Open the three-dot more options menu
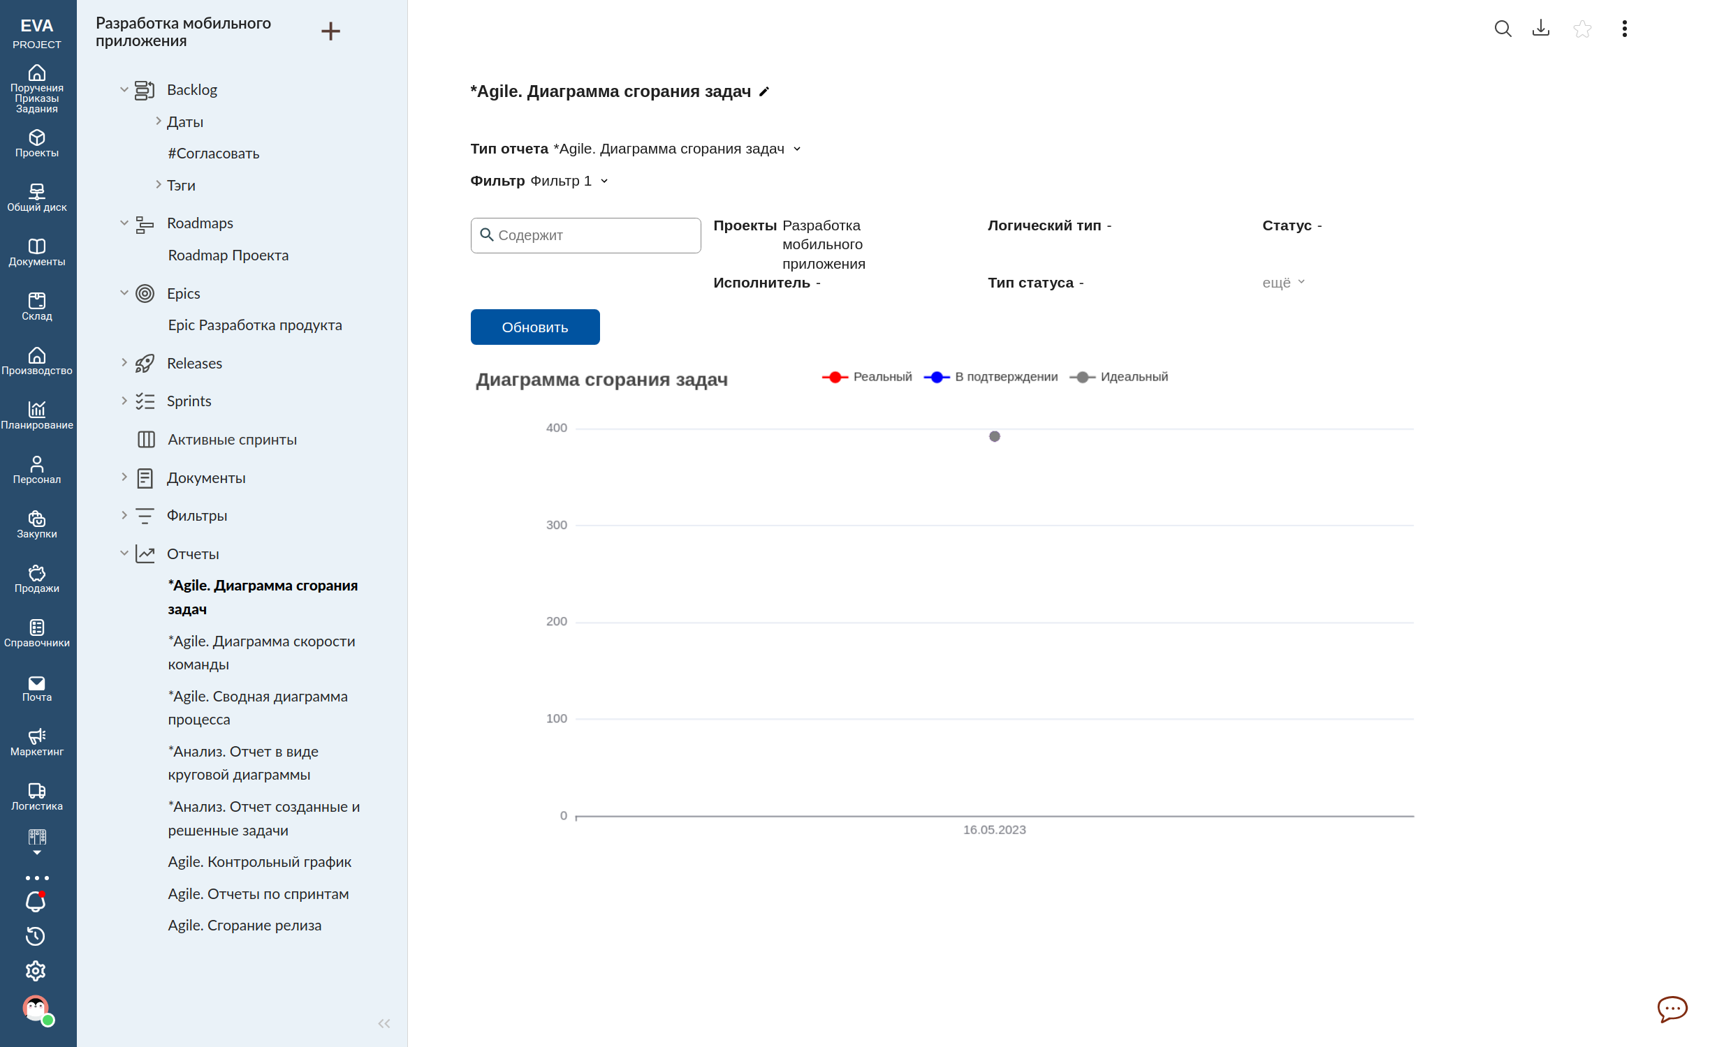This screenshot has width=1724, height=1047. [x=1624, y=29]
